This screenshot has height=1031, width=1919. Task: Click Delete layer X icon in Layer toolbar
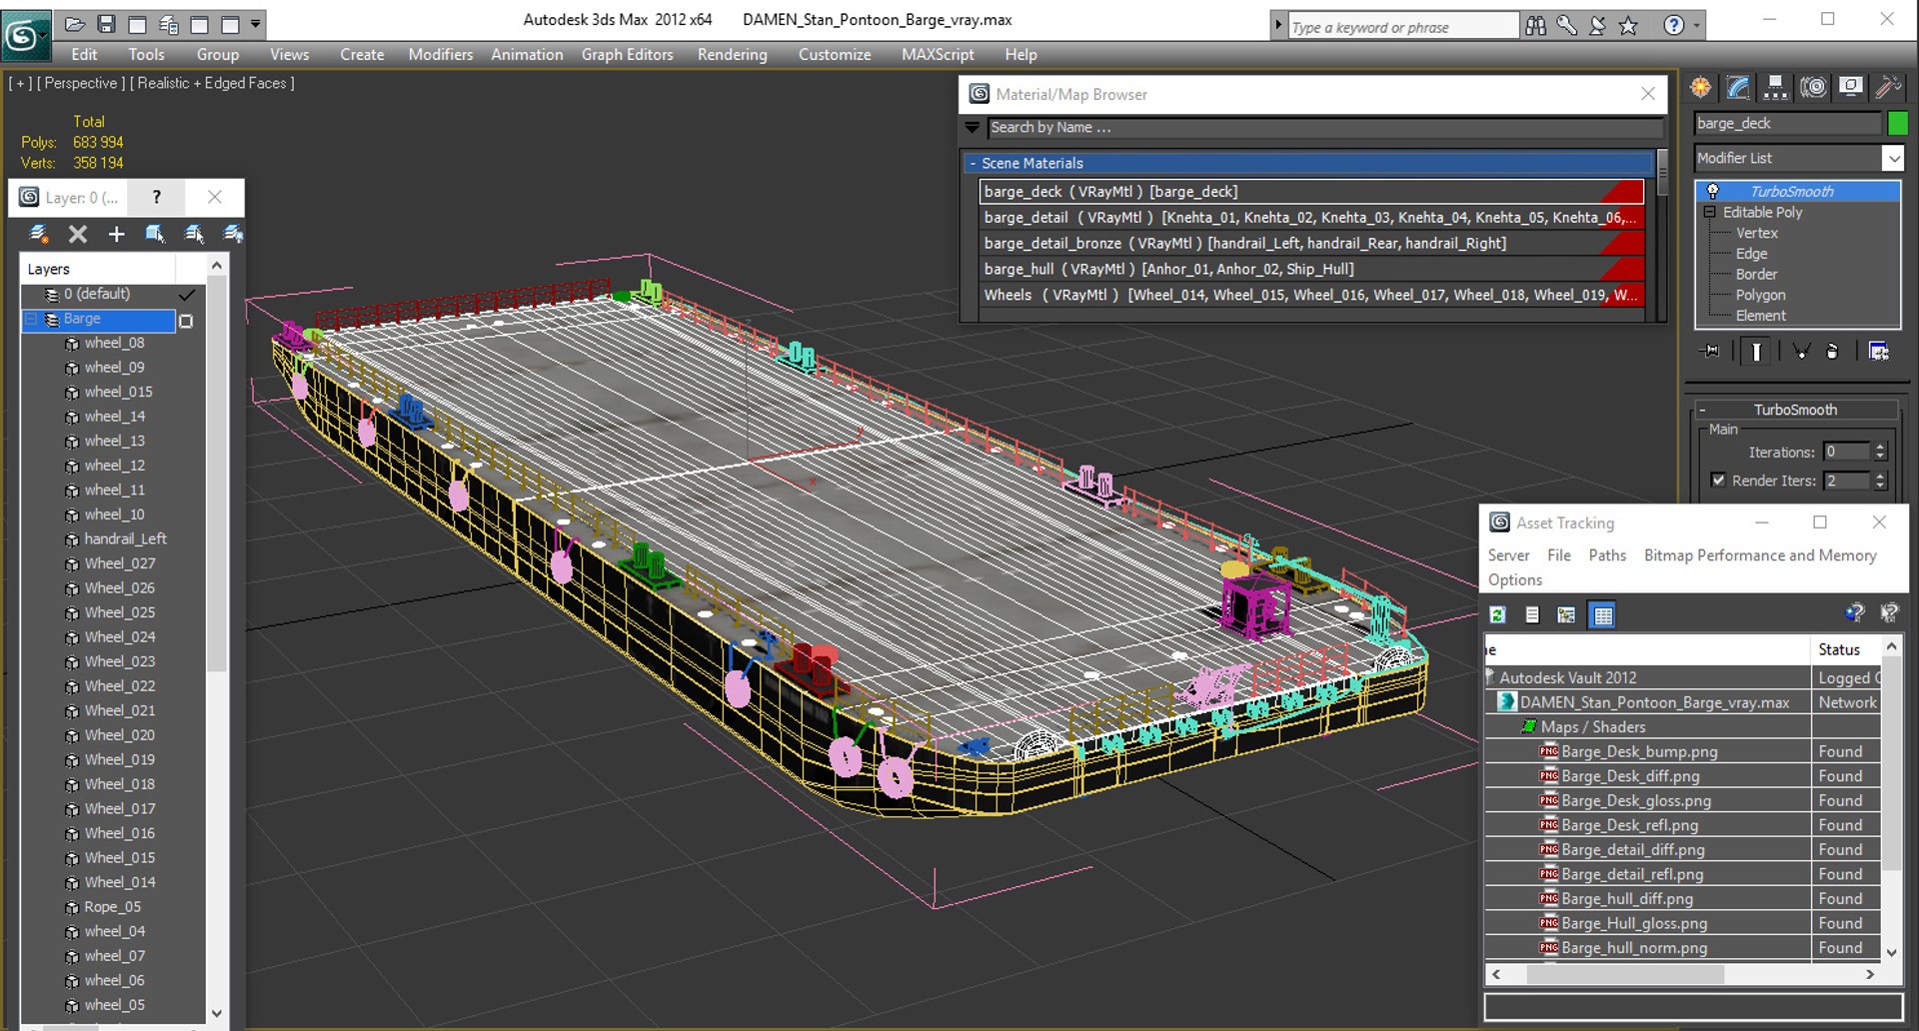78,234
